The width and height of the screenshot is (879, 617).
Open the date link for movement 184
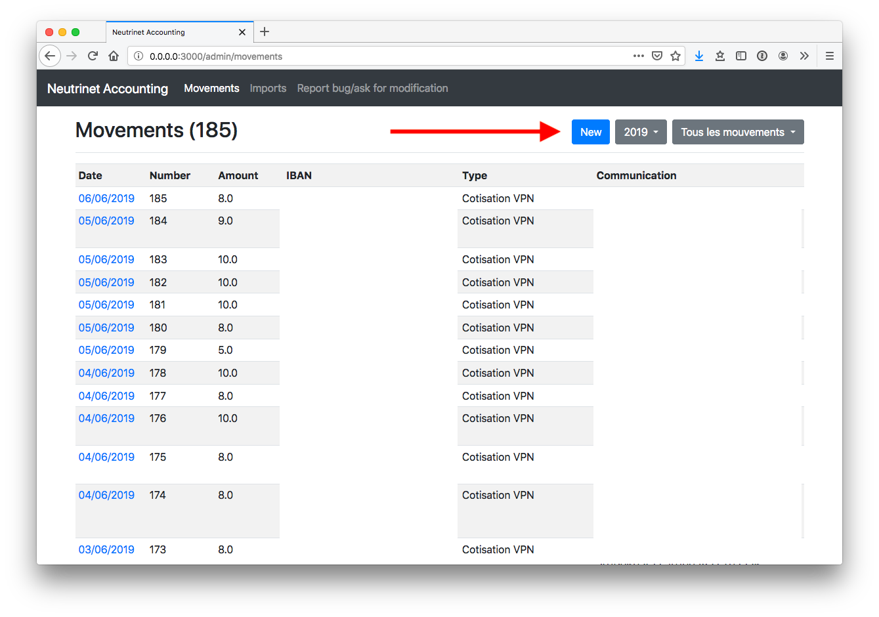click(106, 221)
